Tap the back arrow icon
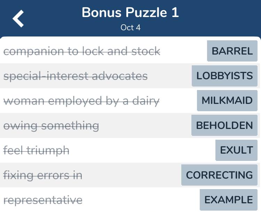 [18, 18]
